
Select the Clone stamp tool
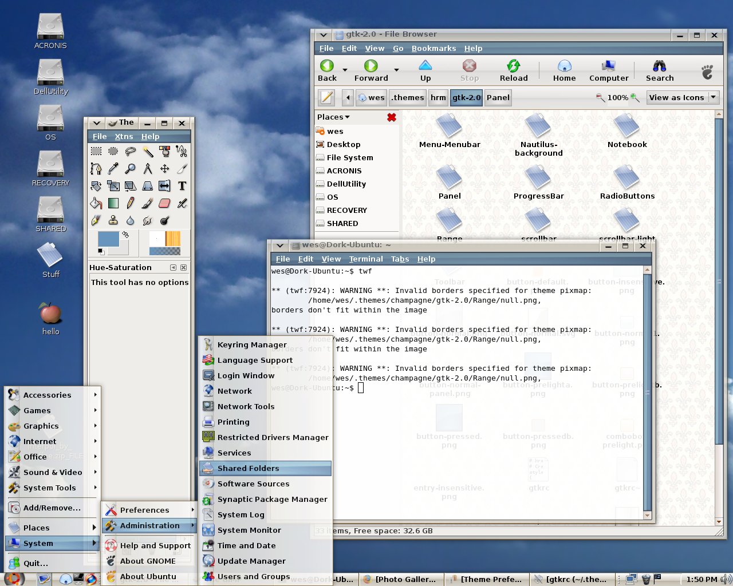(113, 220)
